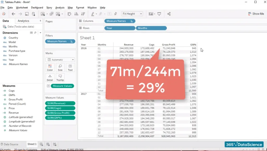This screenshot has height=151, width=267.
Task: Open the Analysis menu
Action: [x=60, y=8]
